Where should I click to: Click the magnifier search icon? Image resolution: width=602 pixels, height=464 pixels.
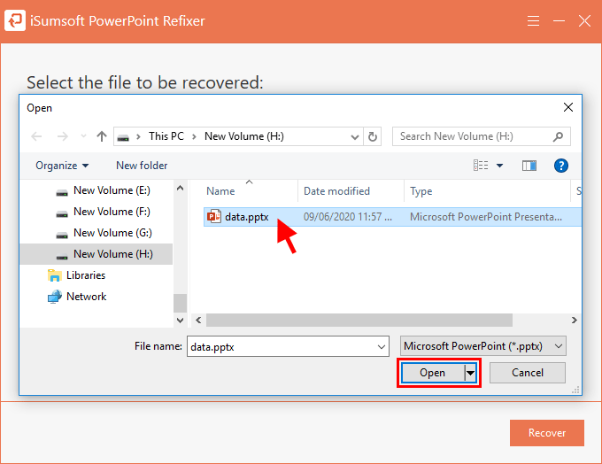(559, 136)
